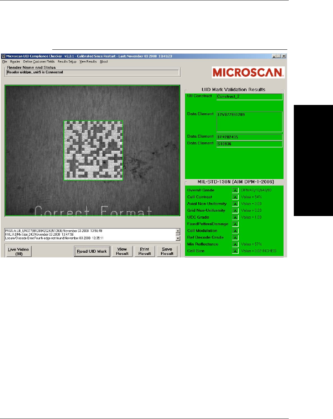Screen dimensions: 333x419
Task: Click the UEC Grade A box
Action: coord(235,217)
